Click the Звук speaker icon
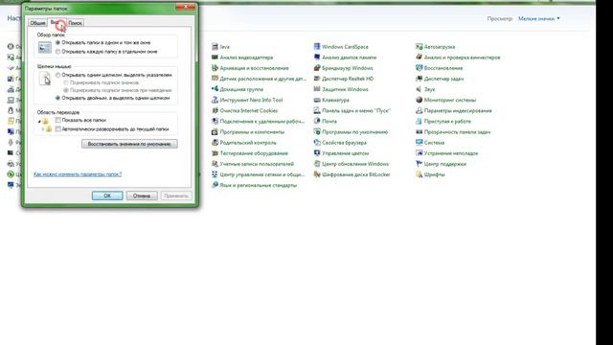This screenshot has width=613, height=345. coord(420,89)
